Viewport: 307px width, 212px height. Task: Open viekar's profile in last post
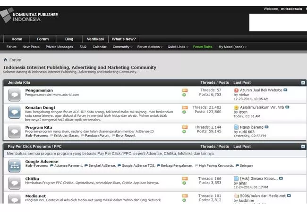(x=244, y=95)
